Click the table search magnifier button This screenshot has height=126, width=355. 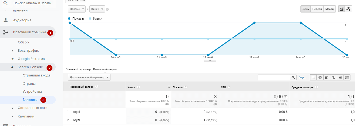(293, 77)
